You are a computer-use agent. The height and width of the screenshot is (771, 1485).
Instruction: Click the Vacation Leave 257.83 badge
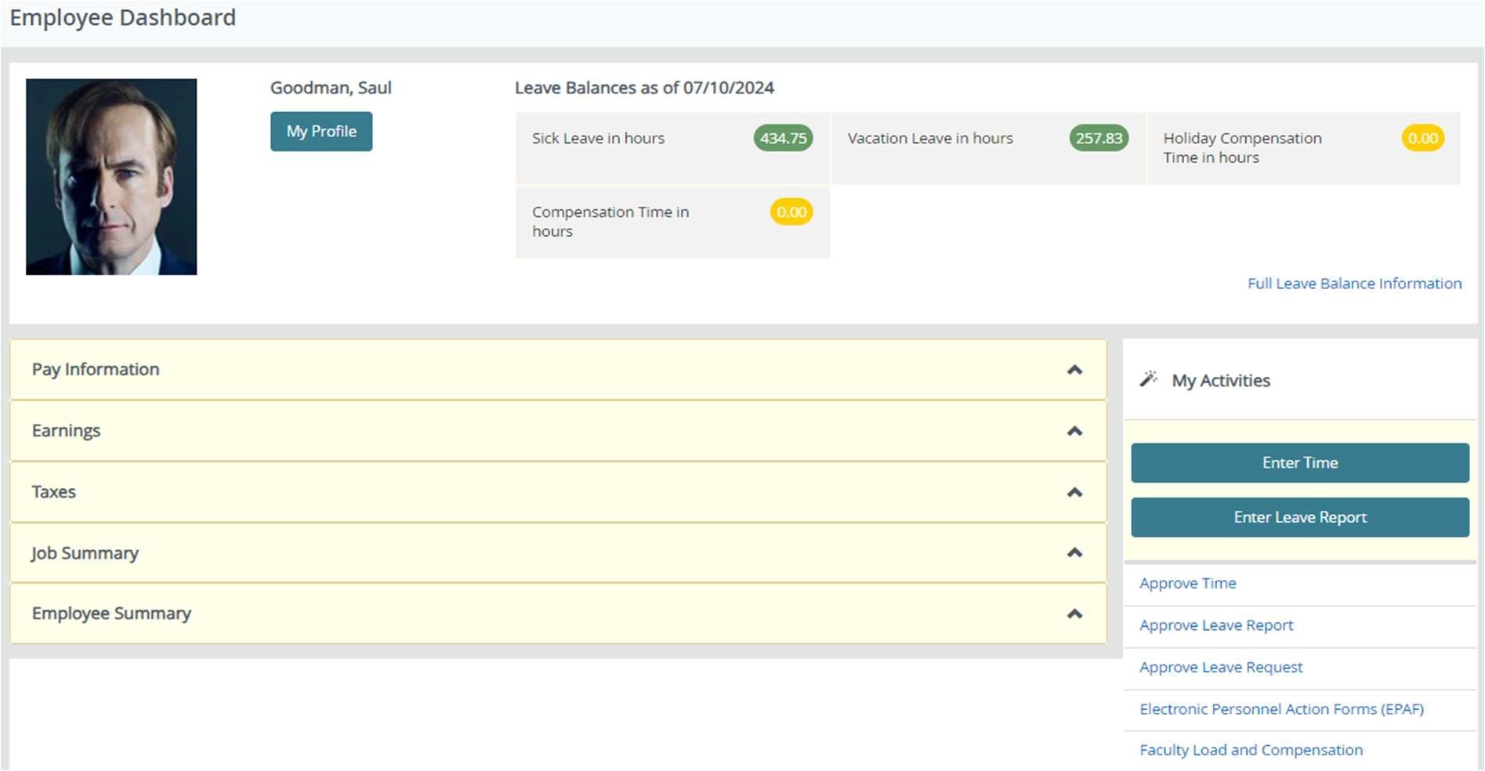click(x=1099, y=139)
